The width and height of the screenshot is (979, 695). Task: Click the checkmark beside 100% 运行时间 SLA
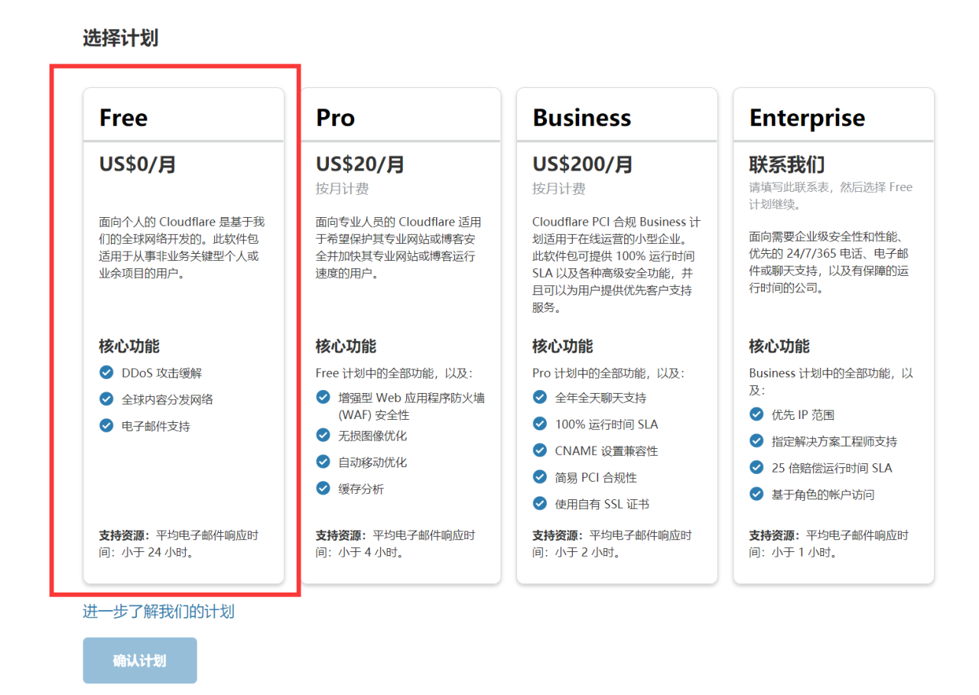tap(540, 424)
